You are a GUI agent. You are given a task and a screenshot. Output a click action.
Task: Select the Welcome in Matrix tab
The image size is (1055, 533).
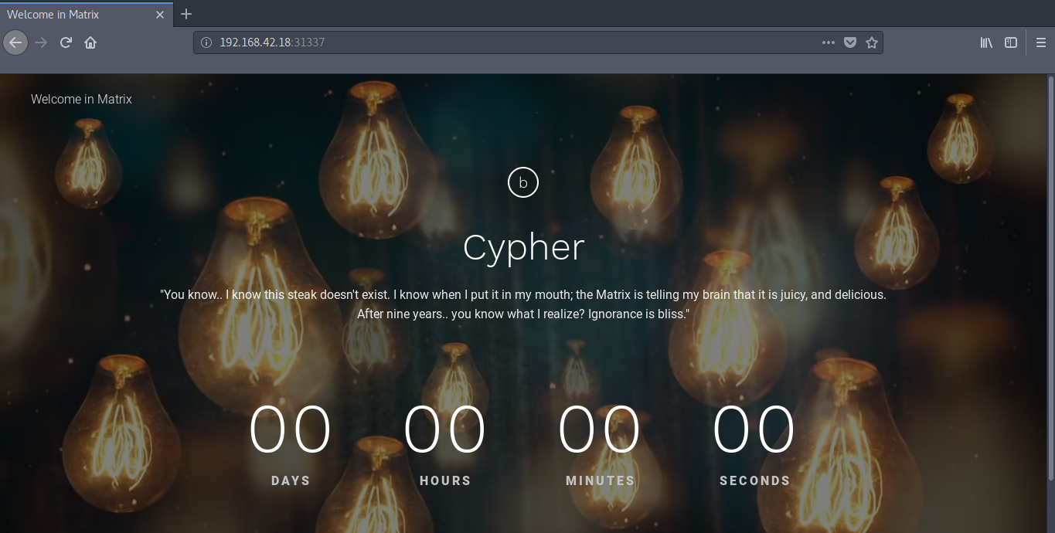click(x=87, y=14)
